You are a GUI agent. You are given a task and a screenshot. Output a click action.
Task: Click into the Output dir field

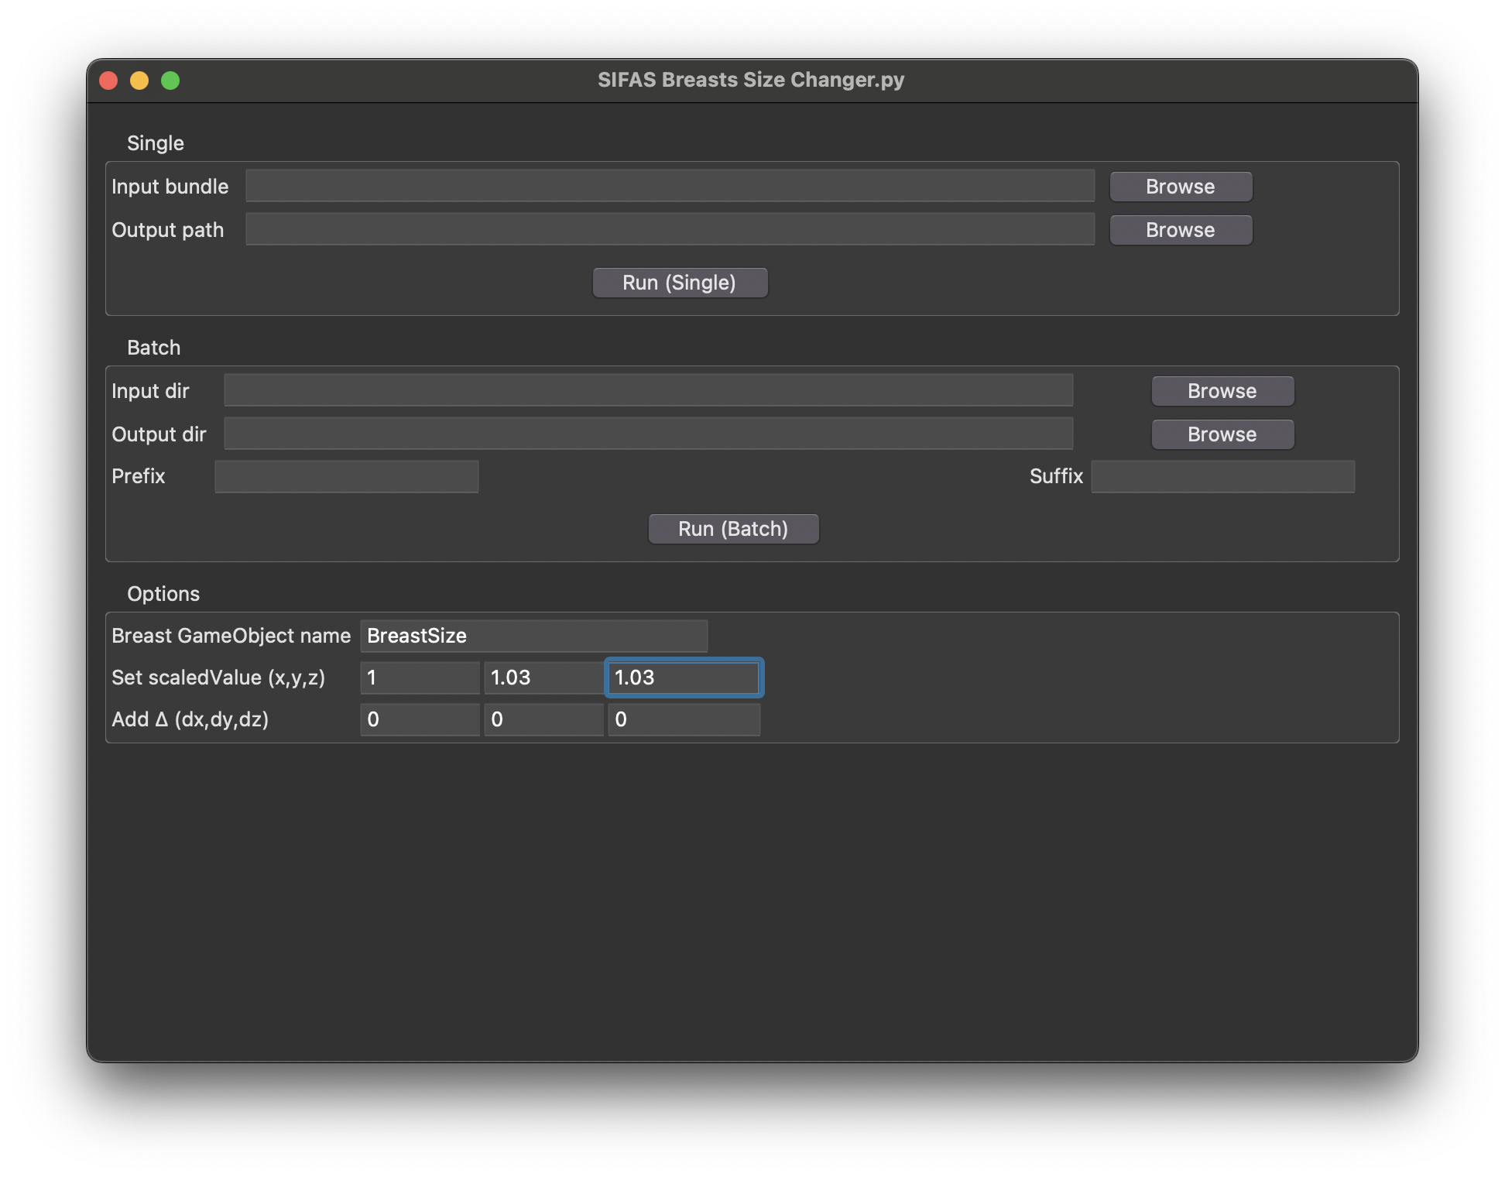[x=648, y=434]
